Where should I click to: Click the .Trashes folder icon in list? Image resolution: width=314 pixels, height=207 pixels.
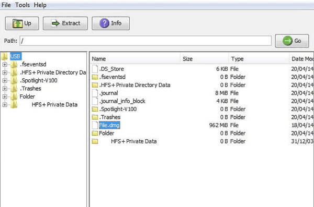point(95,117)
